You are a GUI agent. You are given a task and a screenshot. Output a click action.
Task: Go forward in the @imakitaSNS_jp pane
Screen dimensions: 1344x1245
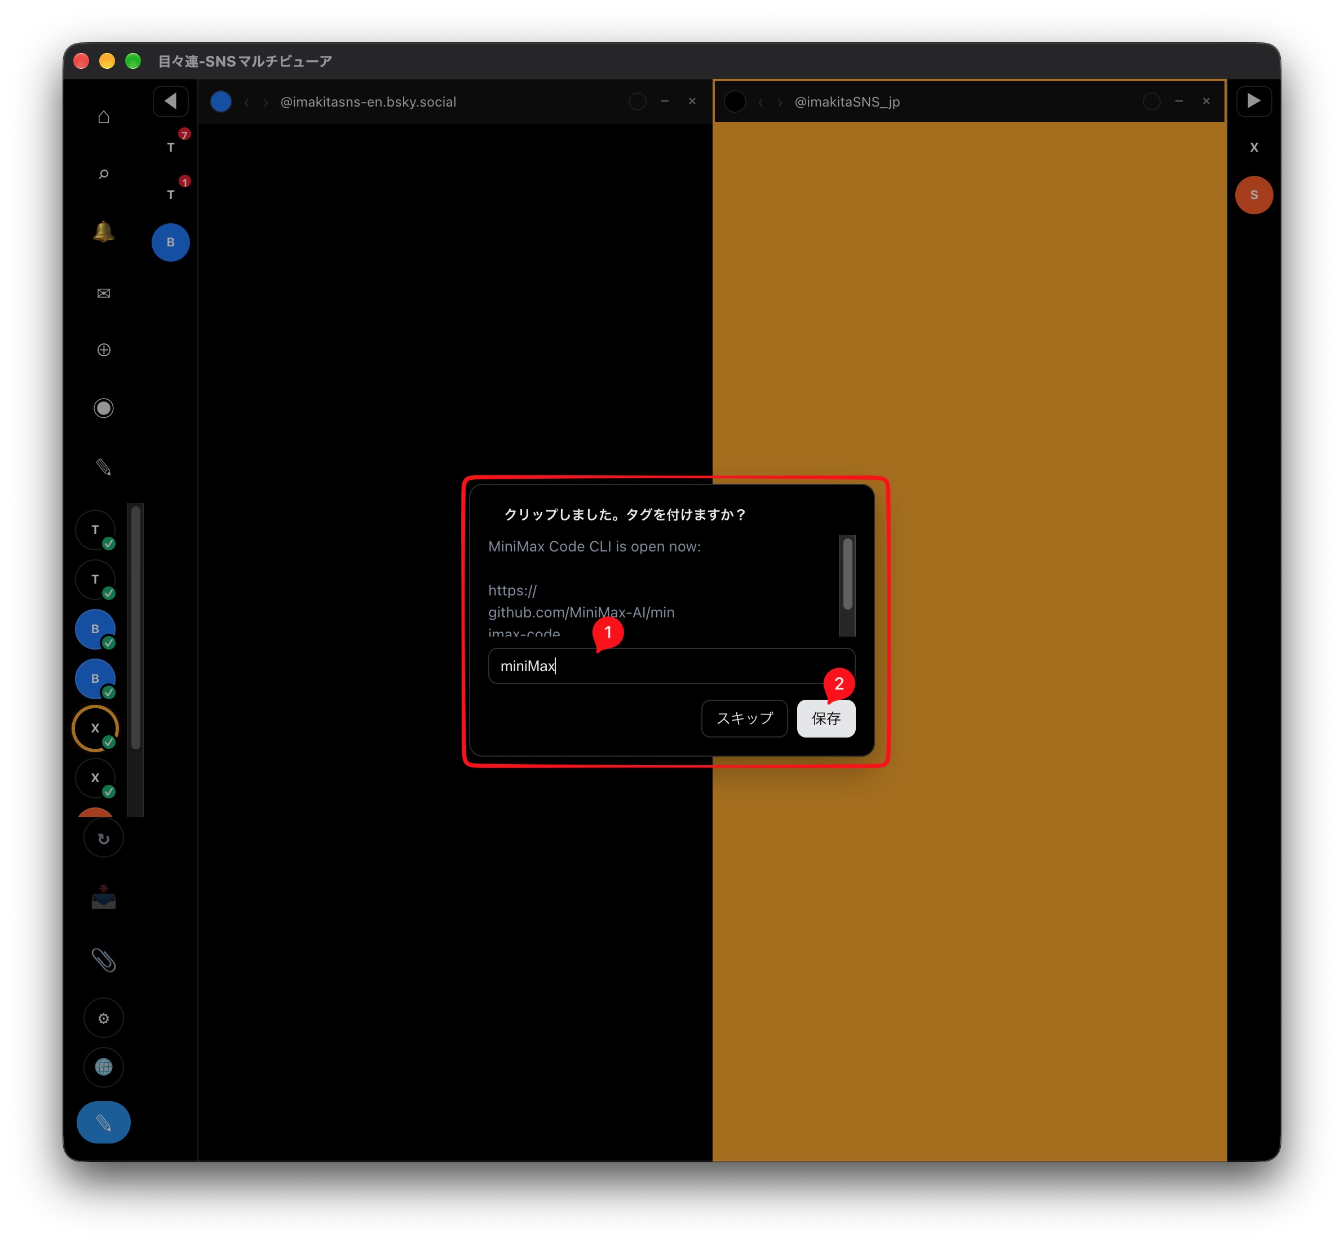point(780,101)
